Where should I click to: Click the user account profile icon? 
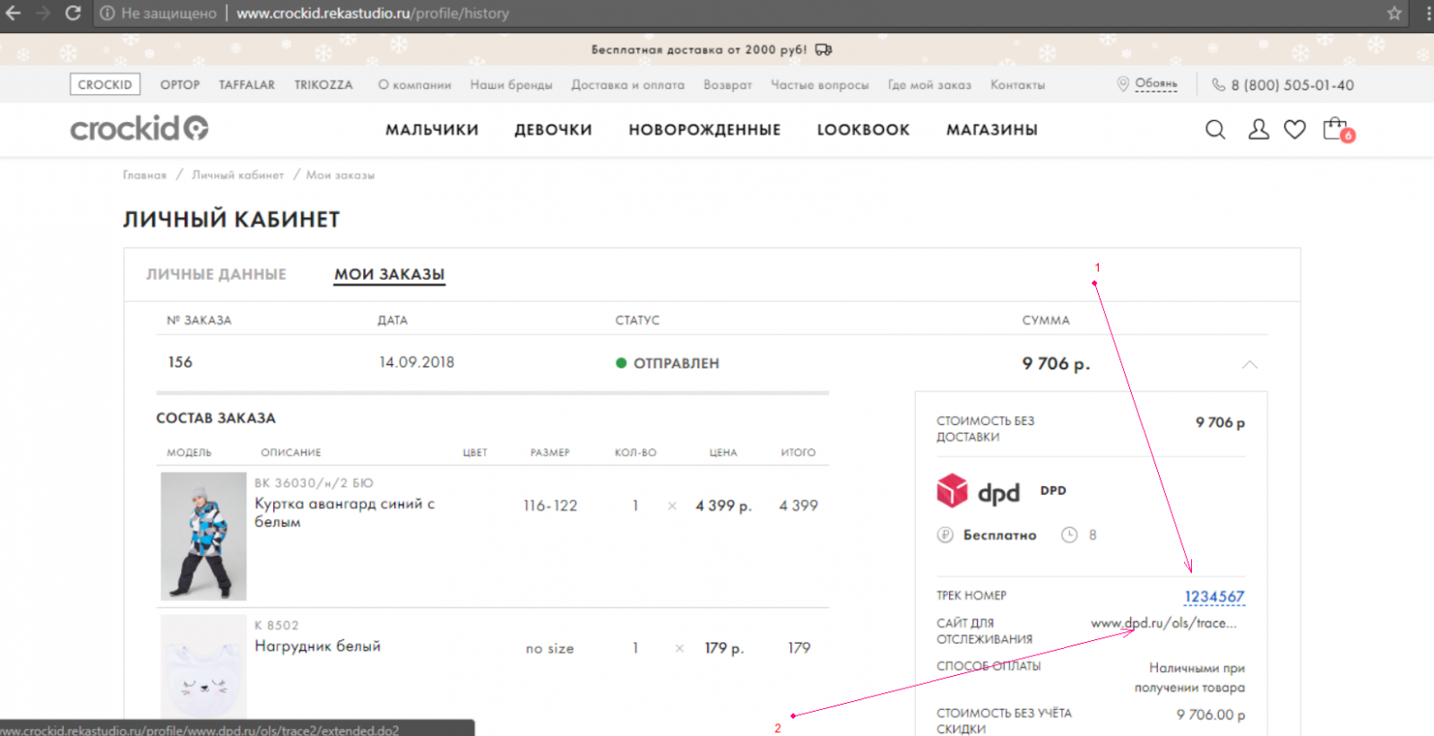(x=1258, y=130)
